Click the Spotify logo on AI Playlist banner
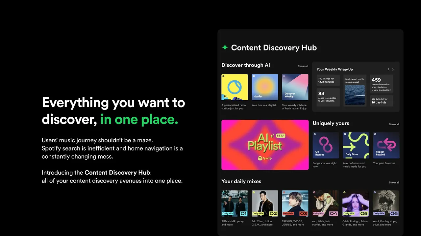This screenshot has width=421, height=236. pos(265,158)
